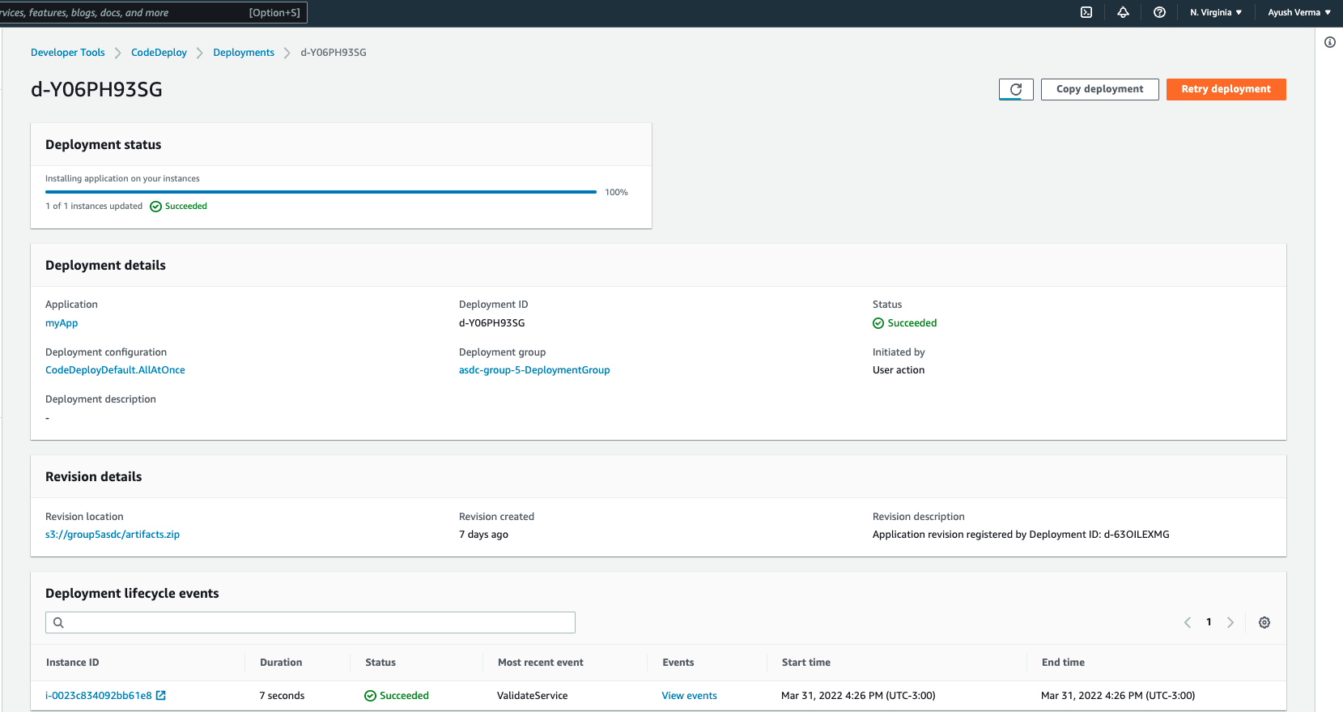The image size is (1343, 712).
Task: Click the Deployment ID value d-Y06PH93SG
Action: coord(491,323)
